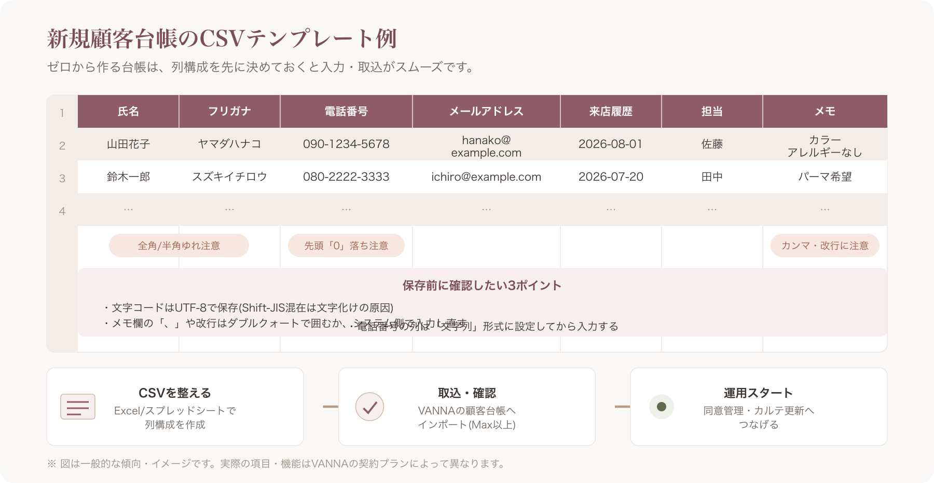The height and width of the screenshot is (483, 934).
Task: Click the 先頭「0」落ち注意 tag
Action: [x=346, y=246]
